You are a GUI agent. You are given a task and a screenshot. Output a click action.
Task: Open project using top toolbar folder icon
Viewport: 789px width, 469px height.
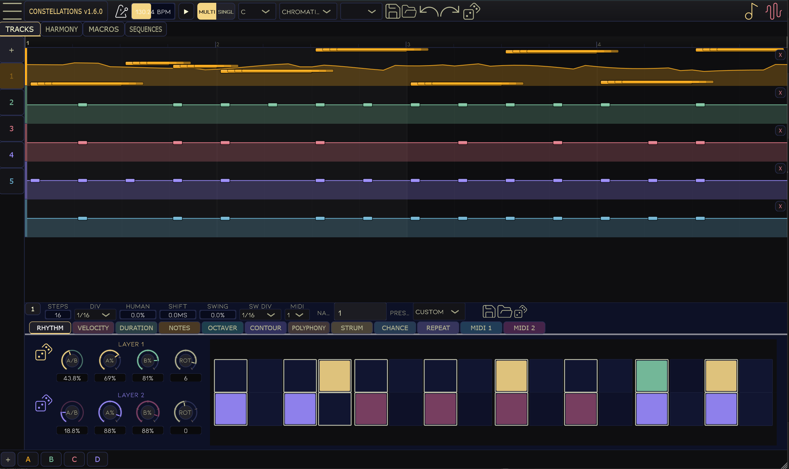409,11
